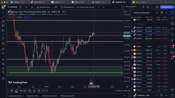Toggle the red flag on BELU row

[132, 79]
